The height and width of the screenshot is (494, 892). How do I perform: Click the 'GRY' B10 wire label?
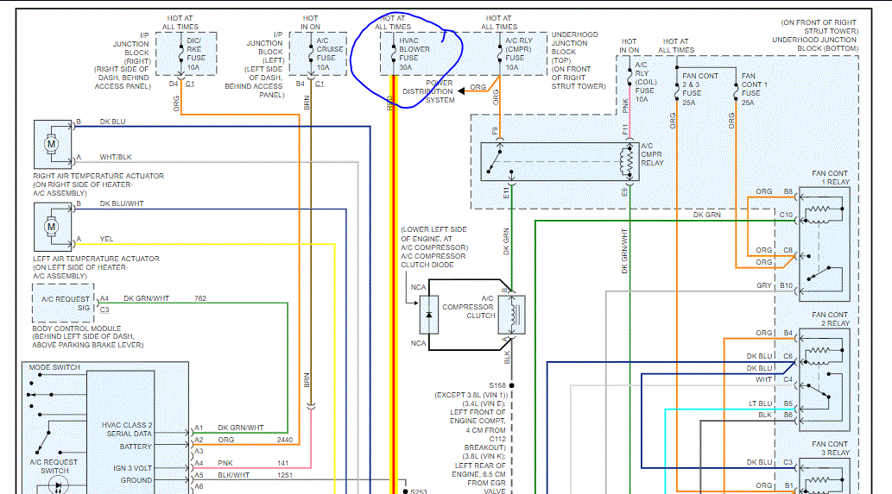coord(764,285)
